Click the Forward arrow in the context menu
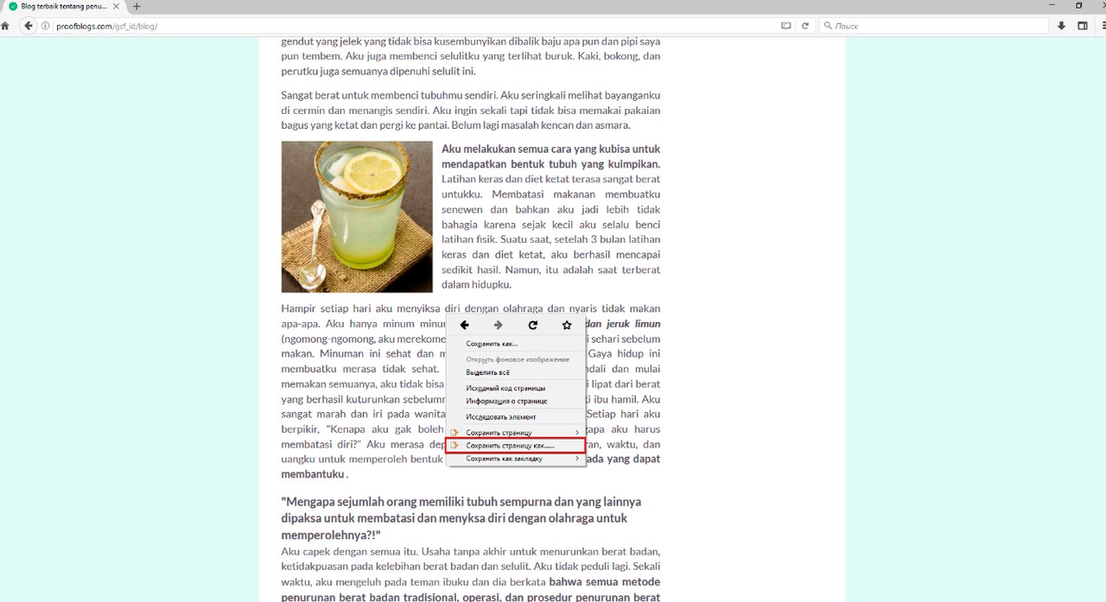 click(x=499, y=326)
